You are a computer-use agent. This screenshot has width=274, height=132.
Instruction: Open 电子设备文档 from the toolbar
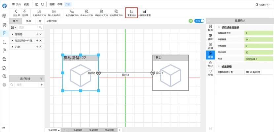tap(72, 13)
